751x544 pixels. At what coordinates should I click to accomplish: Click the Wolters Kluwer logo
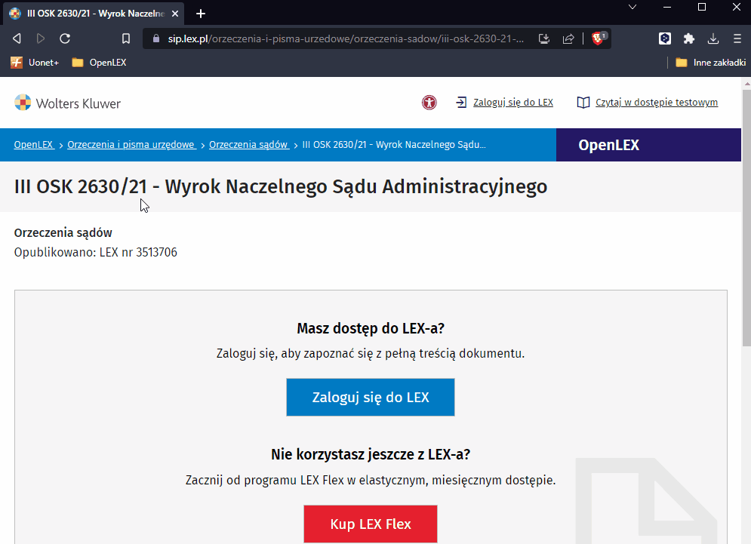67,103
